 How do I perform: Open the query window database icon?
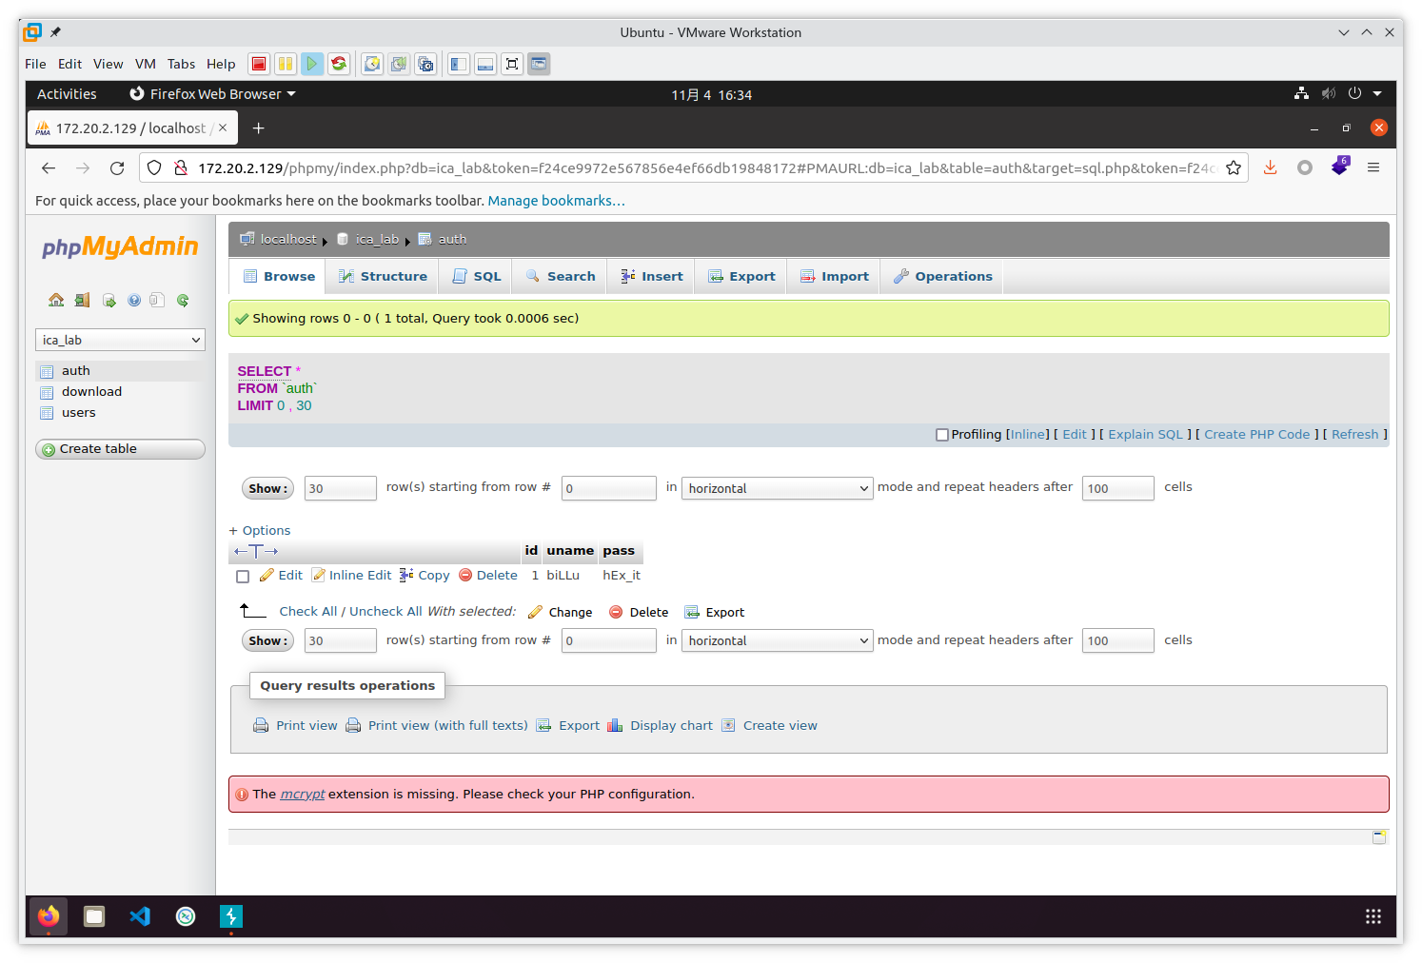tap(109, 301)
